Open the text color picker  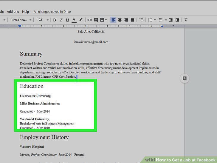coord(74,20)
